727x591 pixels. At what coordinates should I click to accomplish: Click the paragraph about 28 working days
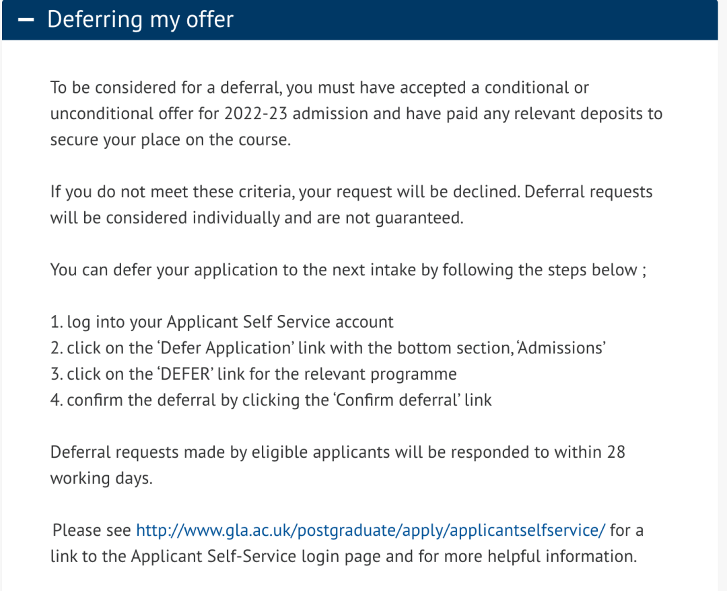337,452
